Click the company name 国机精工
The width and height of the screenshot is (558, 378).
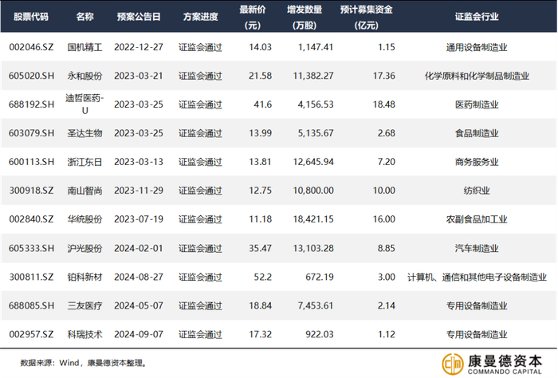coord(84,47)
